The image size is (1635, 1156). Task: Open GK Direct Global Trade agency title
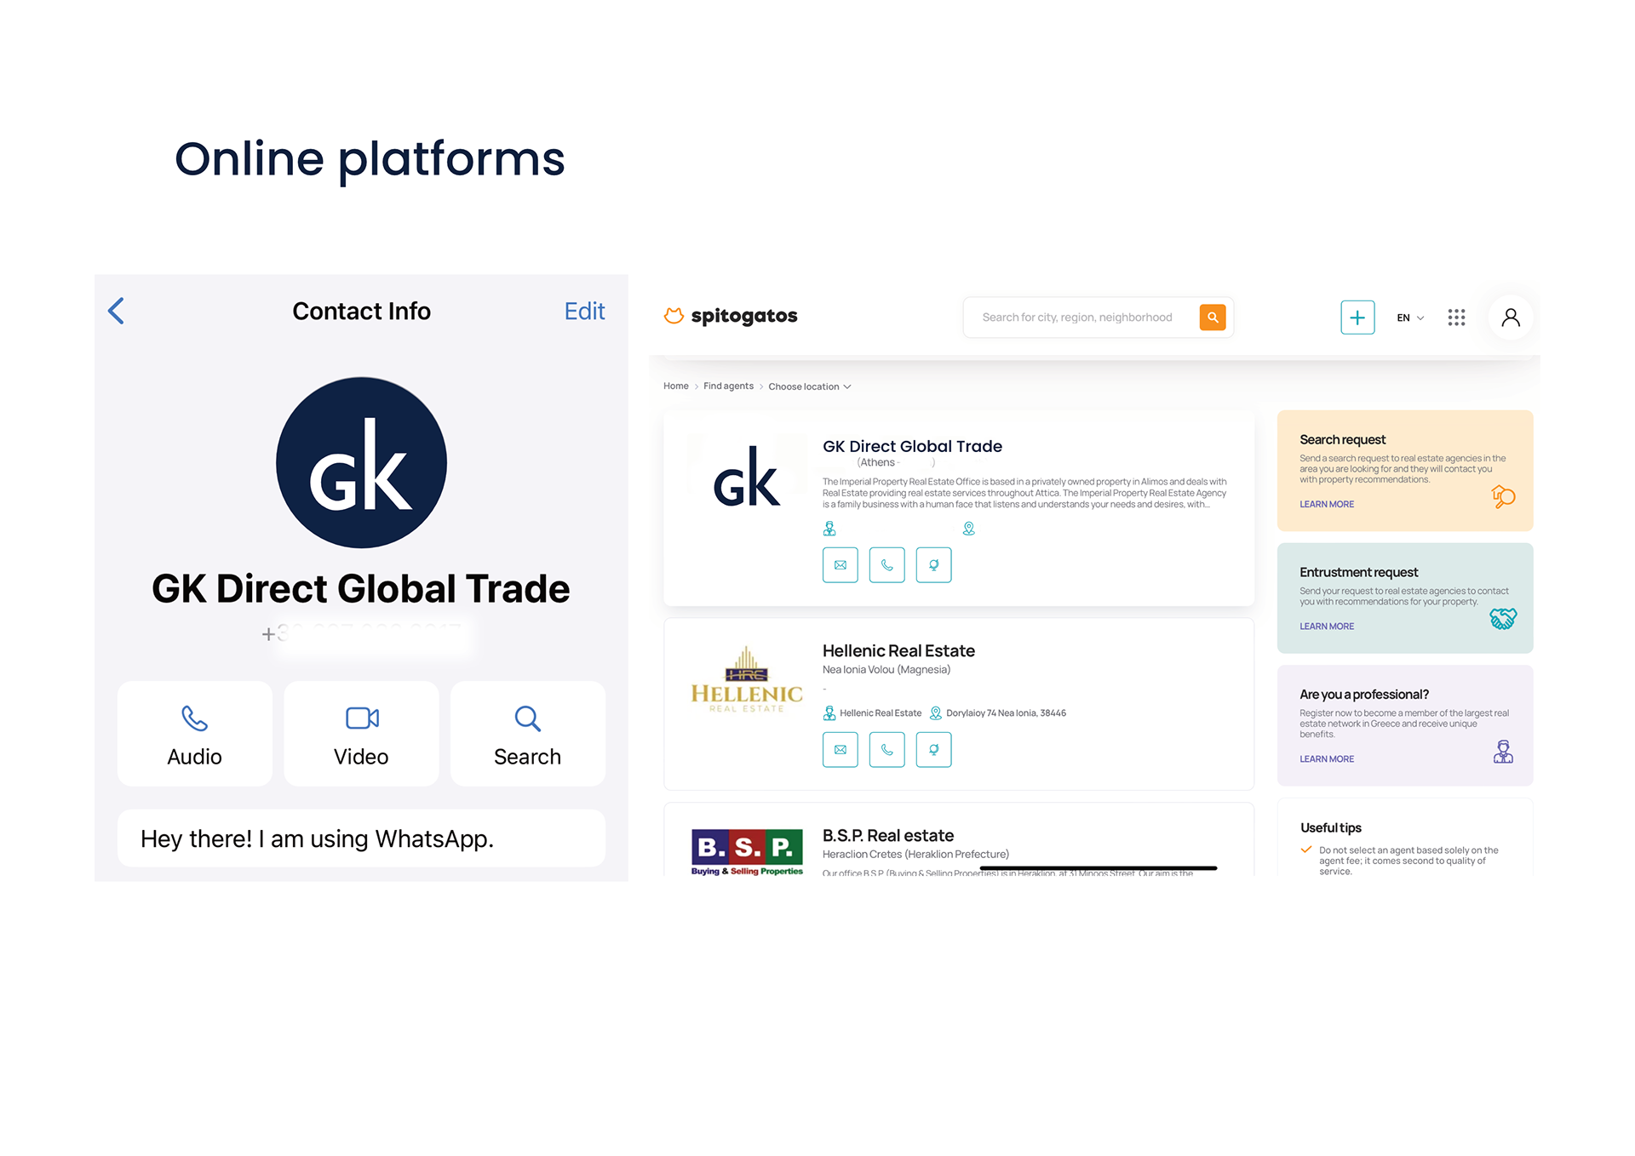tap(912, 446)
